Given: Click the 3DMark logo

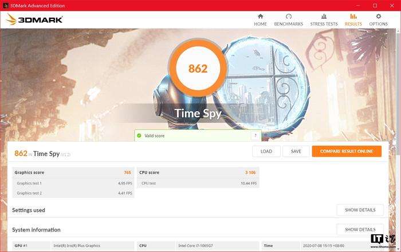Looking at the screenshot, I should 34,19.
